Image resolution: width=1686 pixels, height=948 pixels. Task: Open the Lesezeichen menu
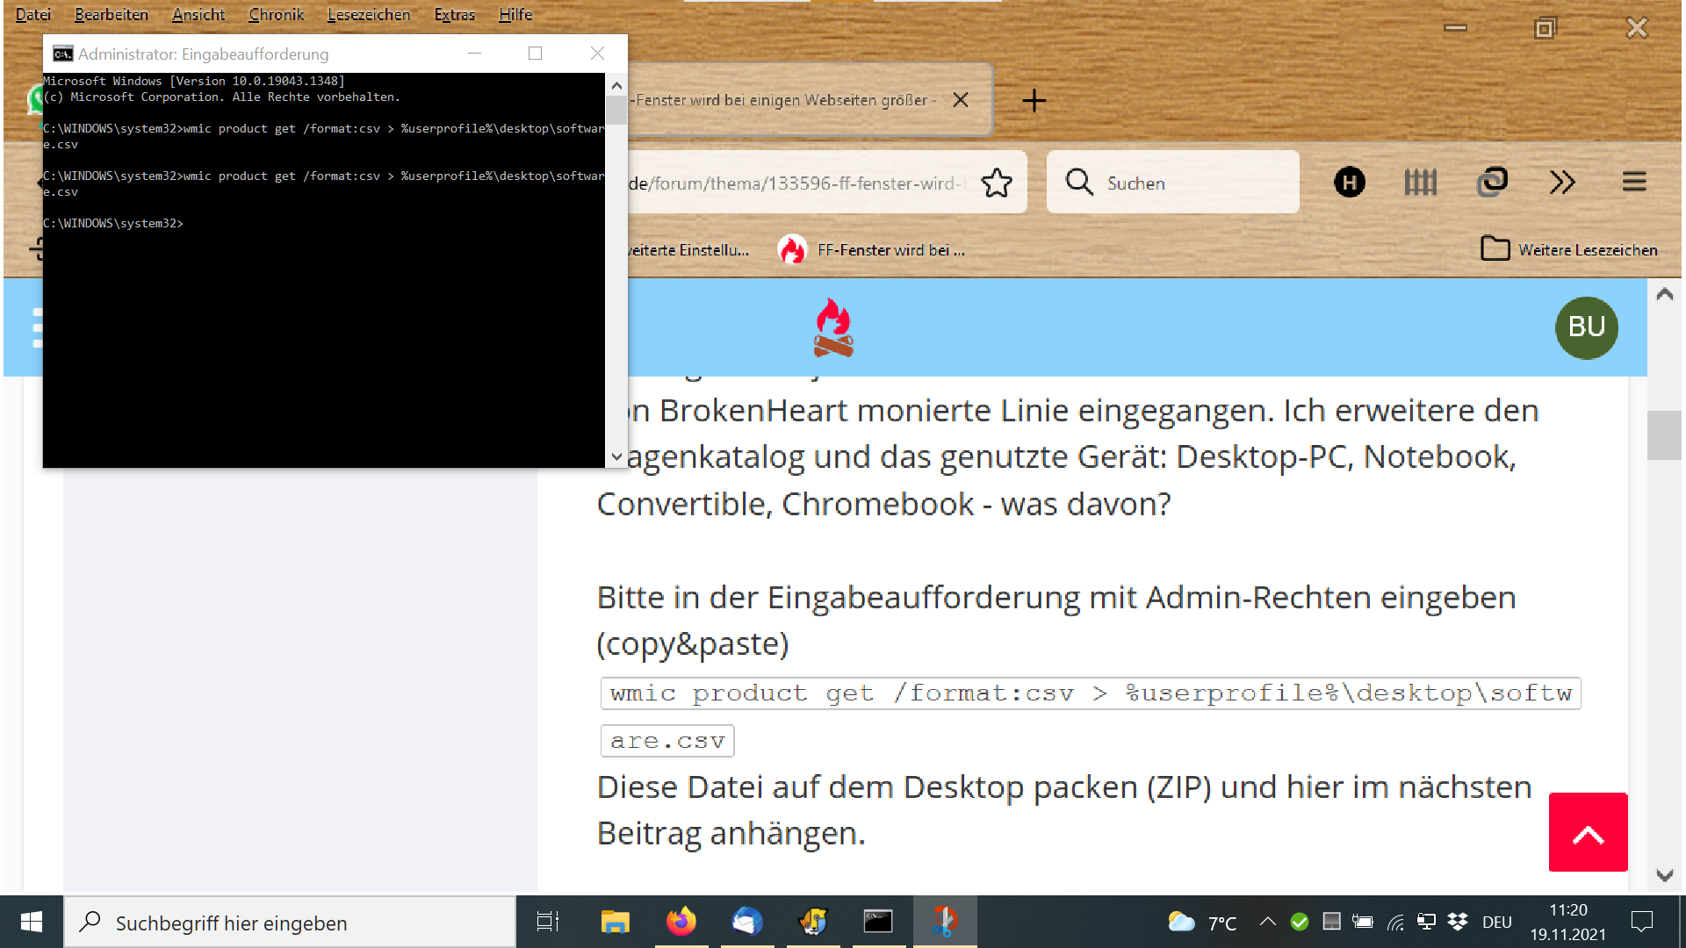368,14
